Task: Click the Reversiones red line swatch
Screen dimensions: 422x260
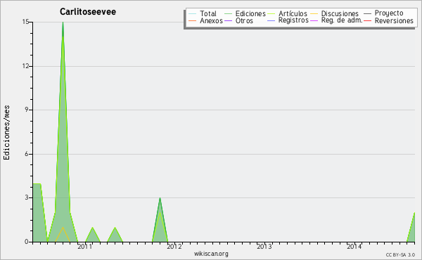Action: [x=368, y=20]
